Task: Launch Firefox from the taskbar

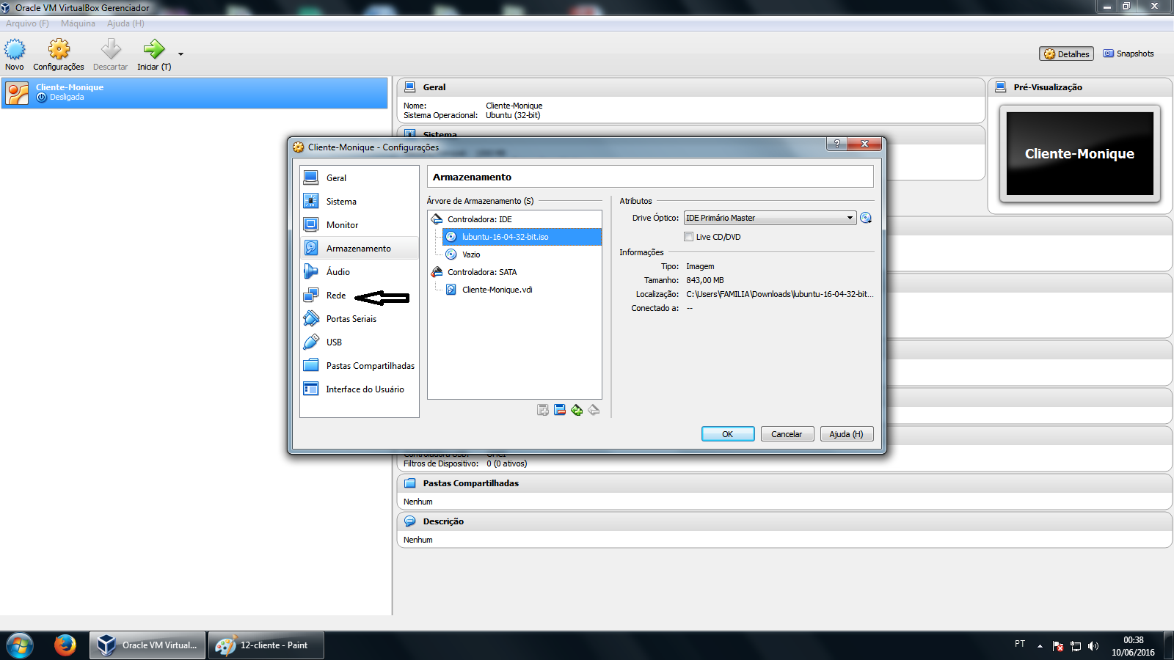Action: coord(65,645)
